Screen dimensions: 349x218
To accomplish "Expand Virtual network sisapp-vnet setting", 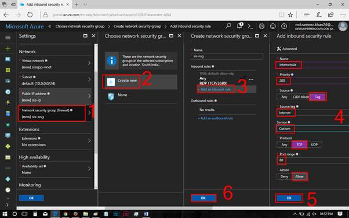I will click(55, 64).
